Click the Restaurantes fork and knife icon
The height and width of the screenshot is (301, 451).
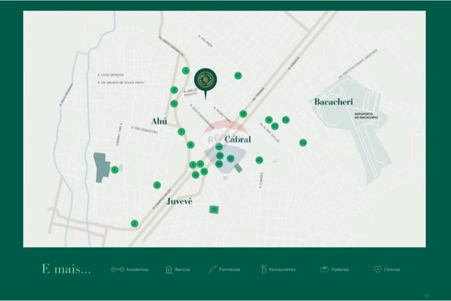(x=263, y=269)
